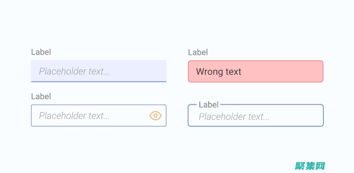Click the word "text" in the red error field
This screenshot has width=354, height=173.
[x=233, y=72]
